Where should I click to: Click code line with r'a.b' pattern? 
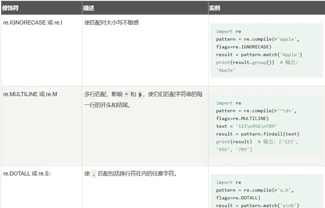pyautogui.click(x=255, y=190)
